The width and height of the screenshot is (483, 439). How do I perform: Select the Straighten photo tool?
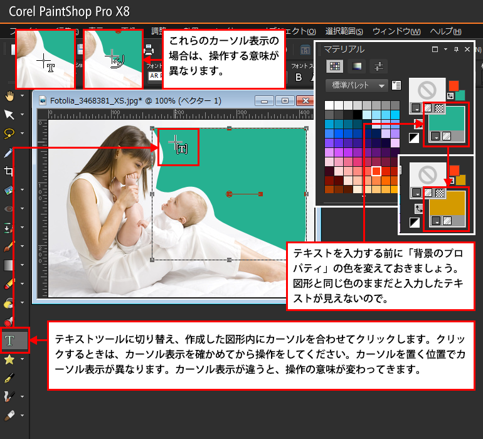[x=9, y=190]
